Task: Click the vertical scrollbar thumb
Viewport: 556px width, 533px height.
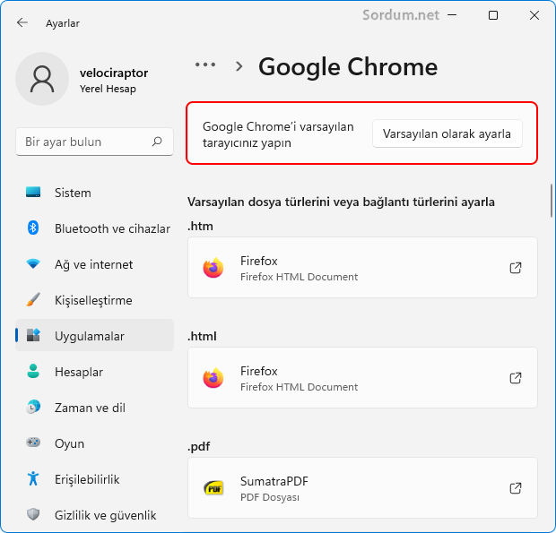Action: click(552, 201)
